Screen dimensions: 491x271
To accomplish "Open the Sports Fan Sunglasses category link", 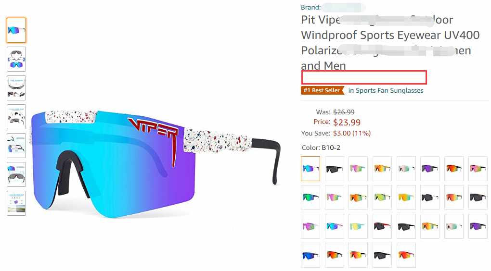I will (386, 90).
